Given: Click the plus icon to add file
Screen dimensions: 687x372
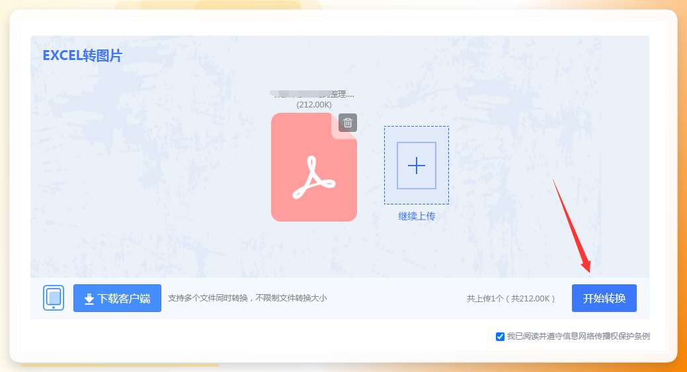Looking at the screenshot, I should pyautogui.click(x=416, y=166).
